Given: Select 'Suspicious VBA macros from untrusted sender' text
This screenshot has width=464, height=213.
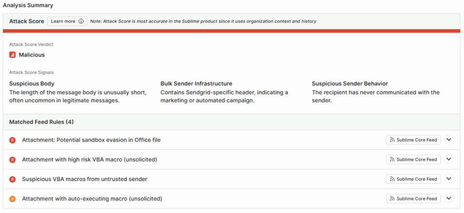Looking at the screenshot, I should (x=84, y=179).
